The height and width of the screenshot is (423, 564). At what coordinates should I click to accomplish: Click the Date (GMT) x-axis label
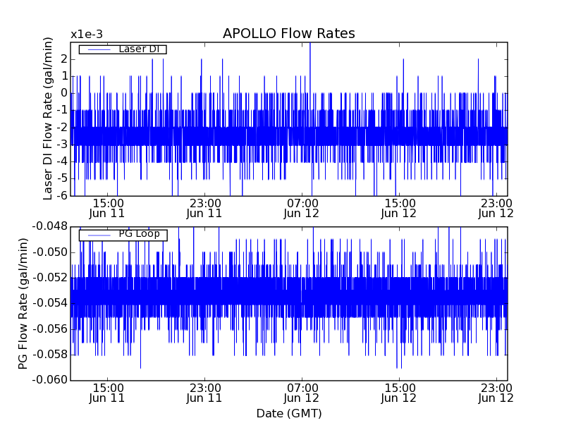288,413
